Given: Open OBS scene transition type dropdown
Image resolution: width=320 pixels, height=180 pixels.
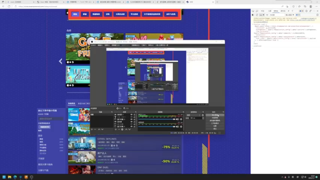Looking at the screenshot, I should 193,115.
